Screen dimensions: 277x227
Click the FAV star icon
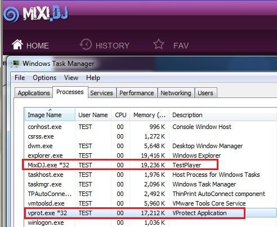(x=159, y=44)
